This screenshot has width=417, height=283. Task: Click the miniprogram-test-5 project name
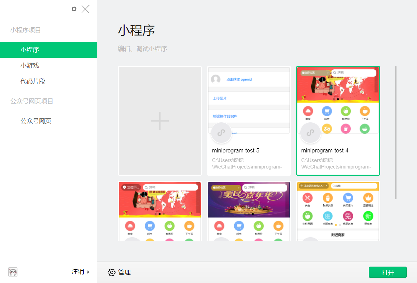(236, 151)
